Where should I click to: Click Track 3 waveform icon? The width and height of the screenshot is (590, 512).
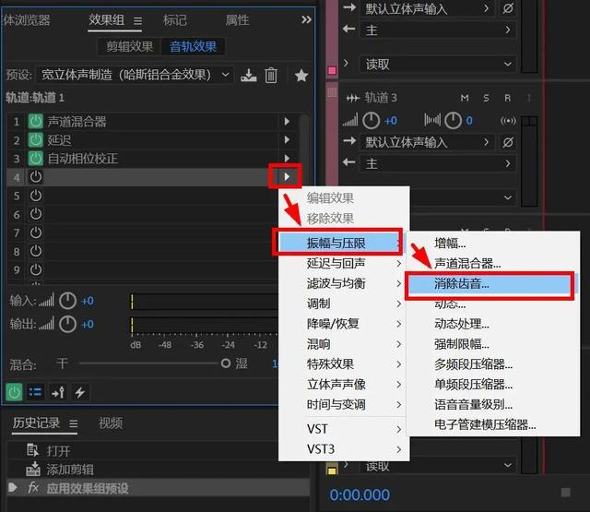tap(353, 99)
